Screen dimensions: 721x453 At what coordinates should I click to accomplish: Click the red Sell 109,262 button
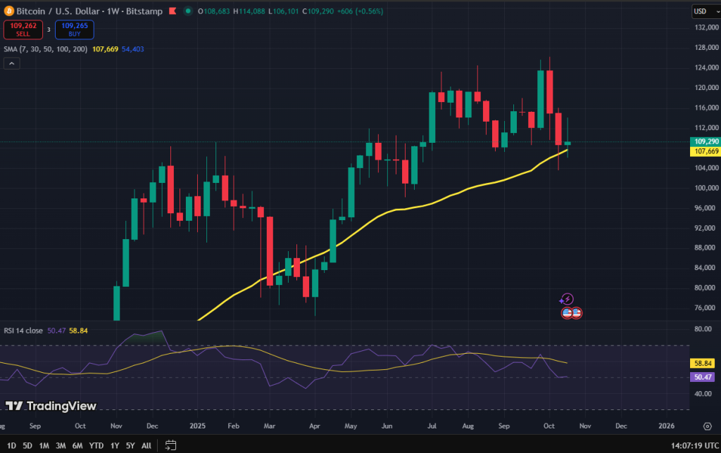click(x=23, y=30)
